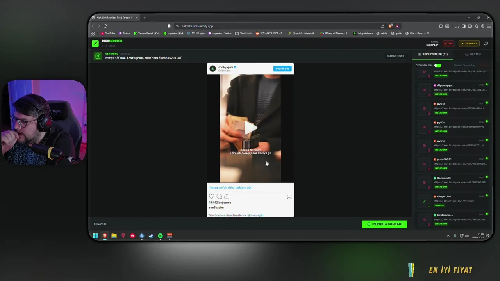Screen dimensions: 500x281
Task: Switch to Geçmiş tab
Action: click(x=473, y=55)
